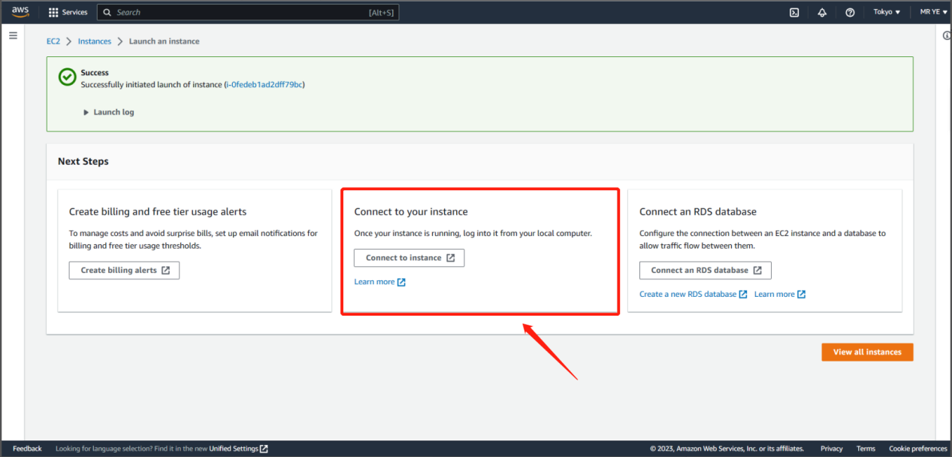The width and height of the screenshot is (952, 457).
Task: Click the Connect to instance button
Action: coord(409,258)
